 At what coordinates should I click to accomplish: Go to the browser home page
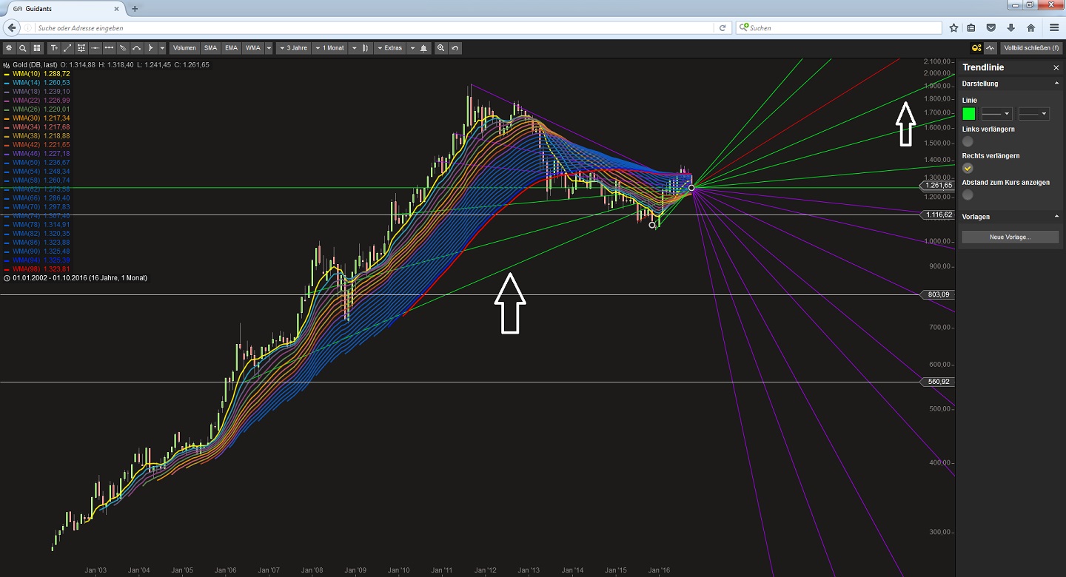point(1031,28)
